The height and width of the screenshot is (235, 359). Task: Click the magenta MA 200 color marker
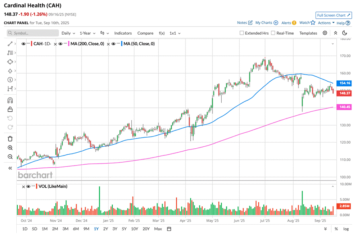click(69, 44)
